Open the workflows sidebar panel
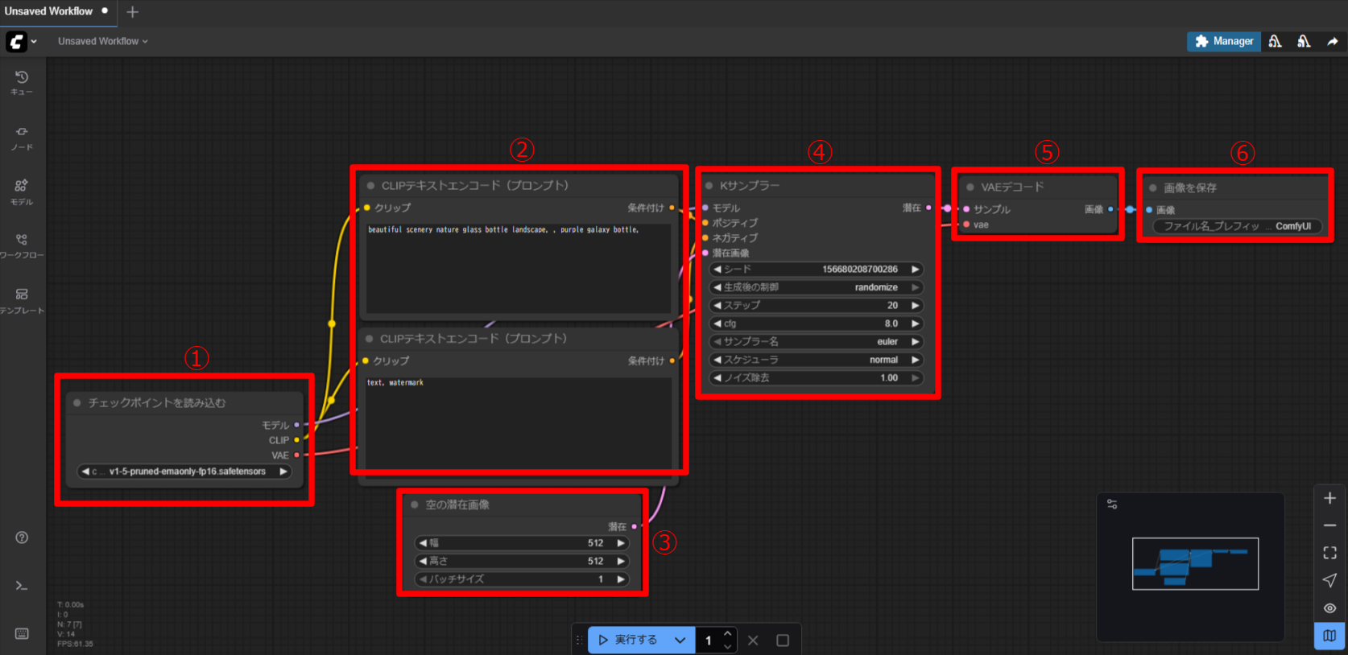This screenshot has height=655, width=1348. (x=22, y=245)
